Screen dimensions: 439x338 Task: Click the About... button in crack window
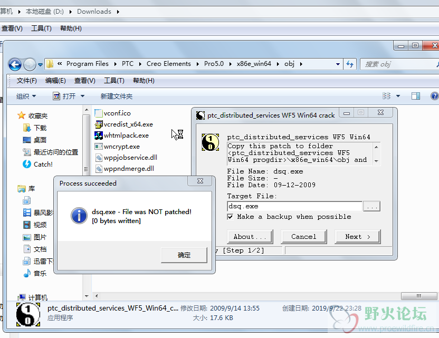pos(250,237)
